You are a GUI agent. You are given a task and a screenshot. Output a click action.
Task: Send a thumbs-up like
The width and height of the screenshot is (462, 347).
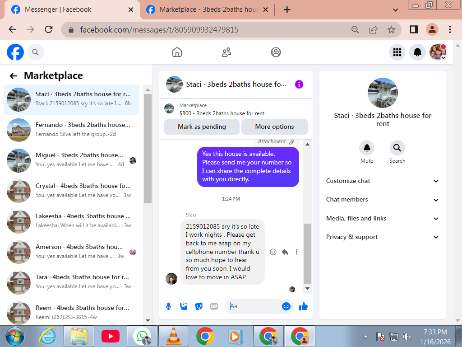(303, 306)
